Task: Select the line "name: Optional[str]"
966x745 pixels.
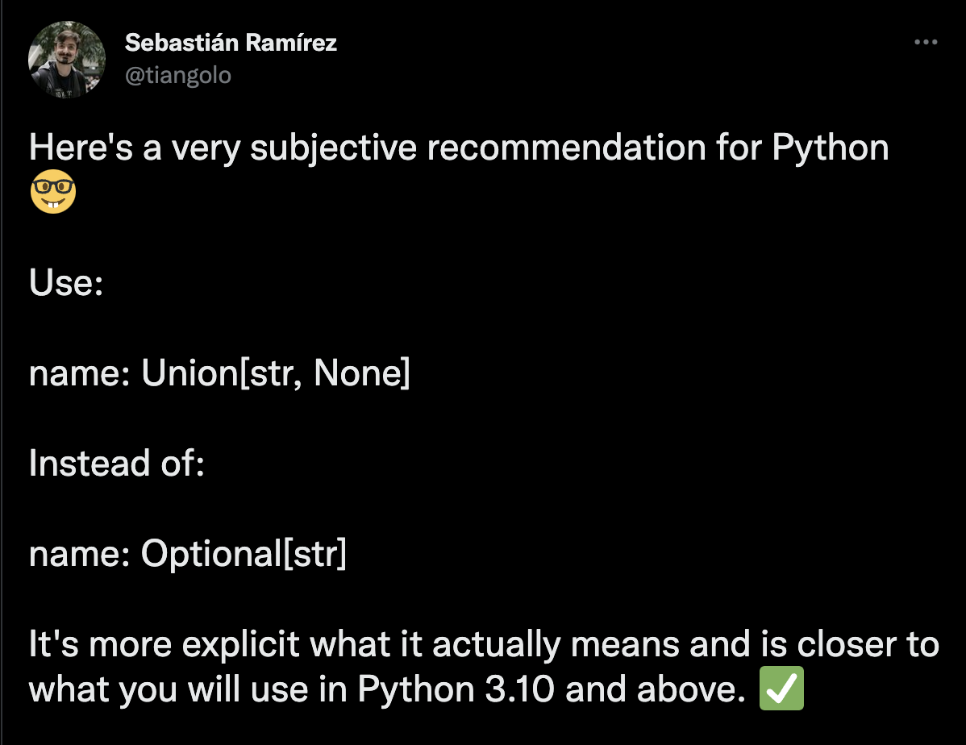Action: [x=188, y=553]
